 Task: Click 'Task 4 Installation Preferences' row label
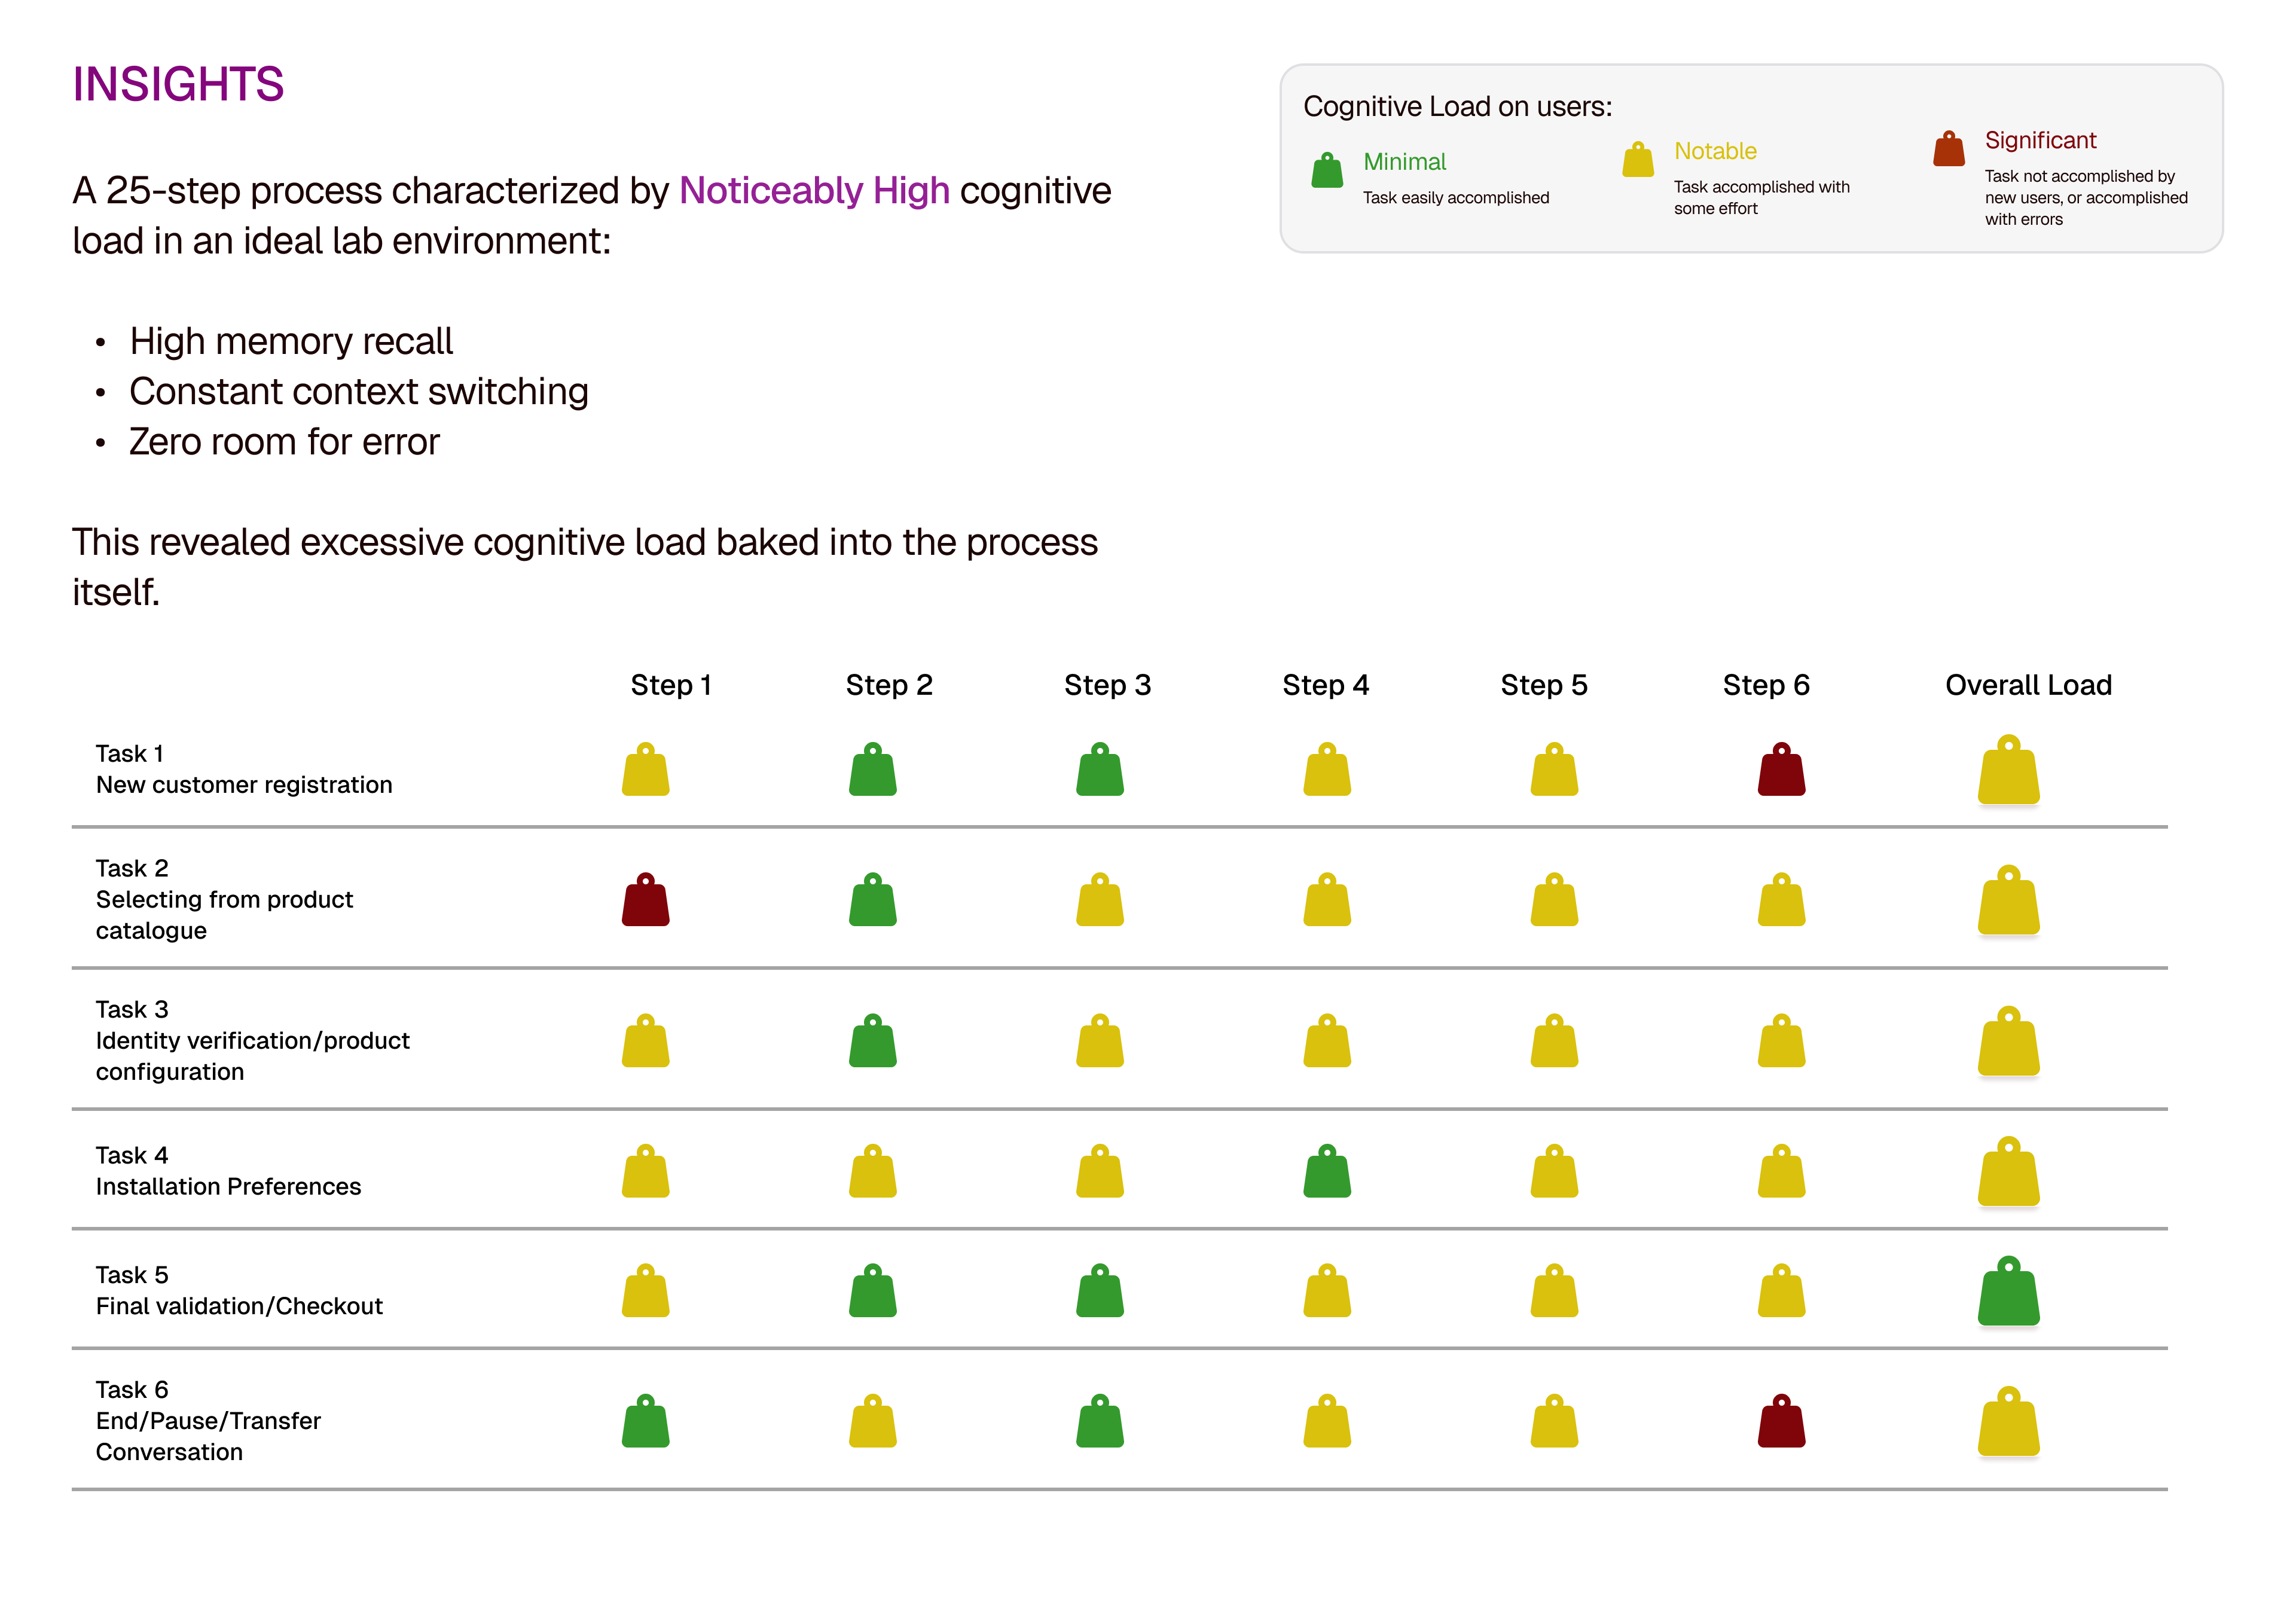(x=228, y=1171)
